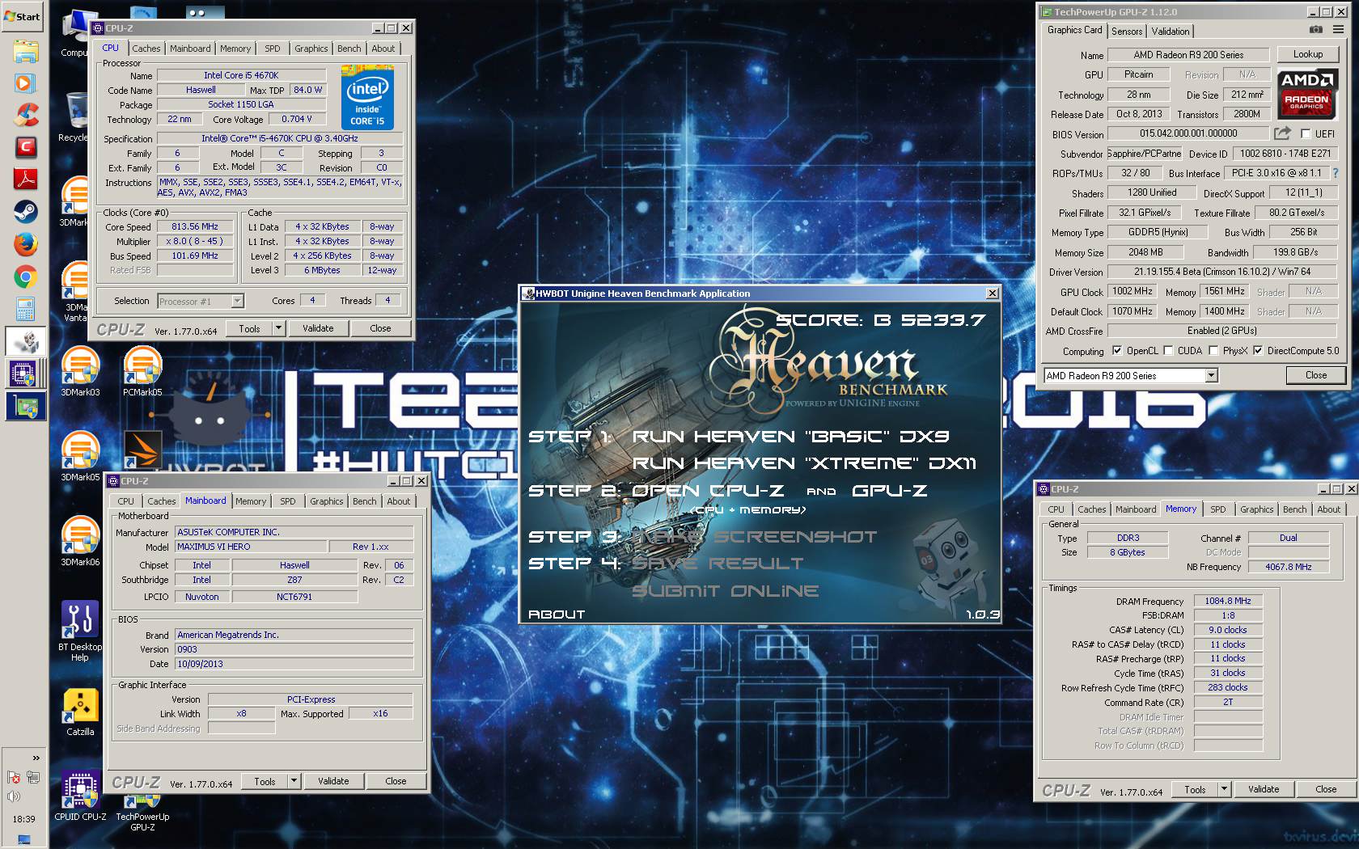Image resolution: width=1359 pixels, height=849 pixels.
Task: Select the Catzilla desktop shortcut
Action: pyautogui.click(x=80, y=712)
